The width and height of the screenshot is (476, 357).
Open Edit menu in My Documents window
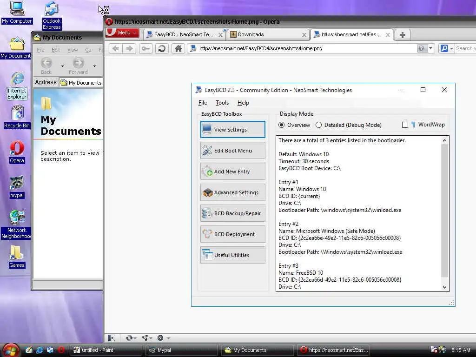click(x=56, y=50)
